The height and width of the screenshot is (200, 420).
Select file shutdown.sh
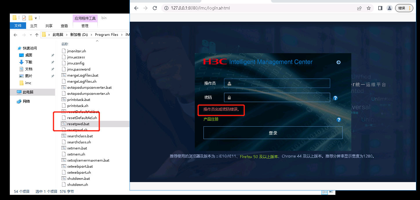coord(77,185)
